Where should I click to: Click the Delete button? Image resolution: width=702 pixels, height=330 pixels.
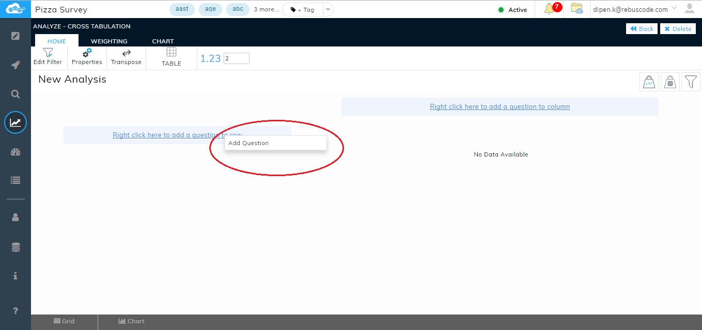coord(678,29)
